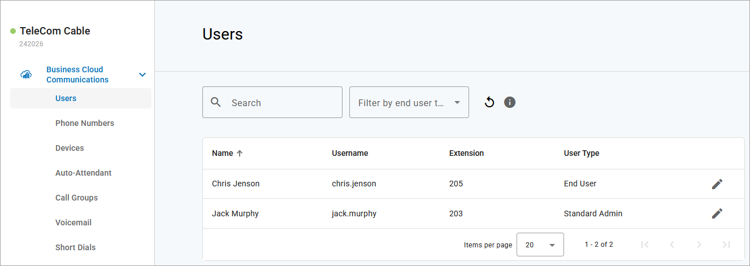Open Items per page dropdown

540,245
